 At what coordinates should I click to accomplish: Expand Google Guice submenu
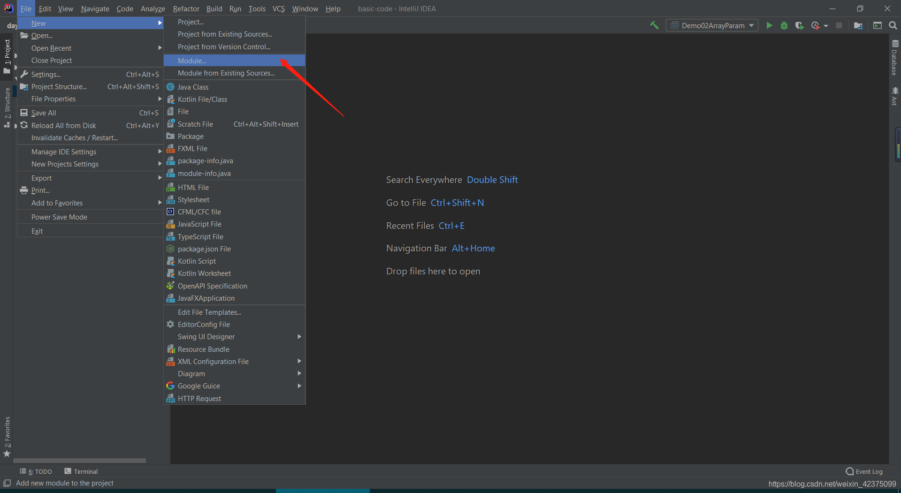point(234,386)
